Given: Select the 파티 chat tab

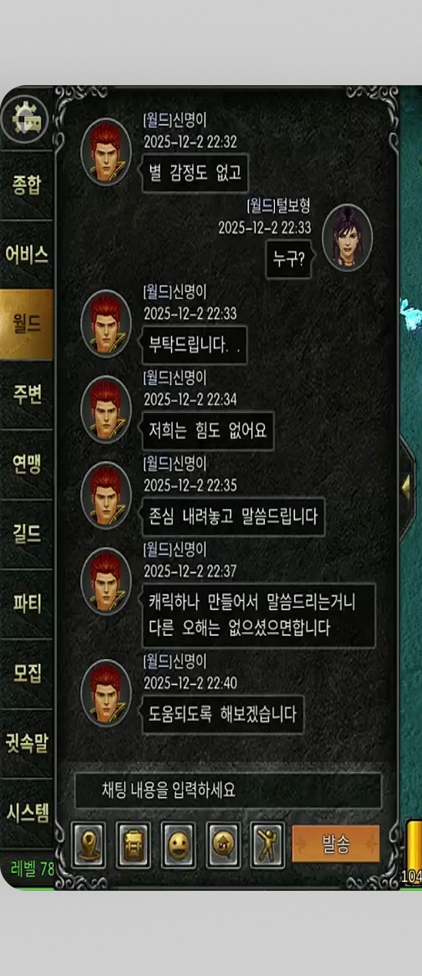Looking at the screenshot, I should click(x=27, y=603).
